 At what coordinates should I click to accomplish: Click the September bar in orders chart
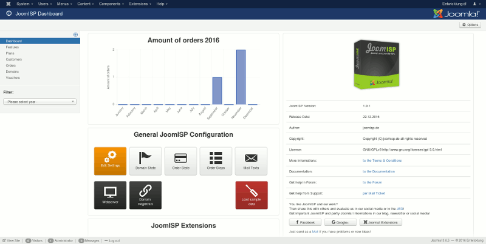[217, 91]
